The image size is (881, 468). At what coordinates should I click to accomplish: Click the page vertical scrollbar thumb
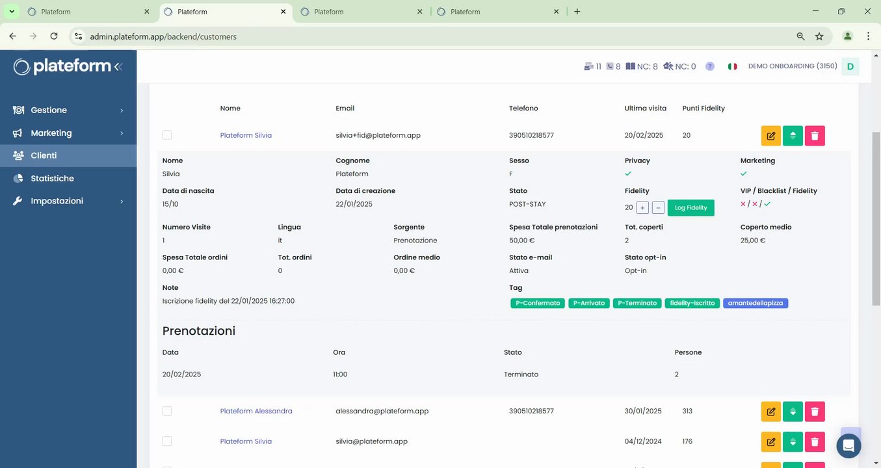pyautogui.click(x=876, y=218)
